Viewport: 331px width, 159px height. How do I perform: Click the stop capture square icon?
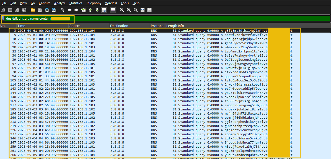coord(10,10)
